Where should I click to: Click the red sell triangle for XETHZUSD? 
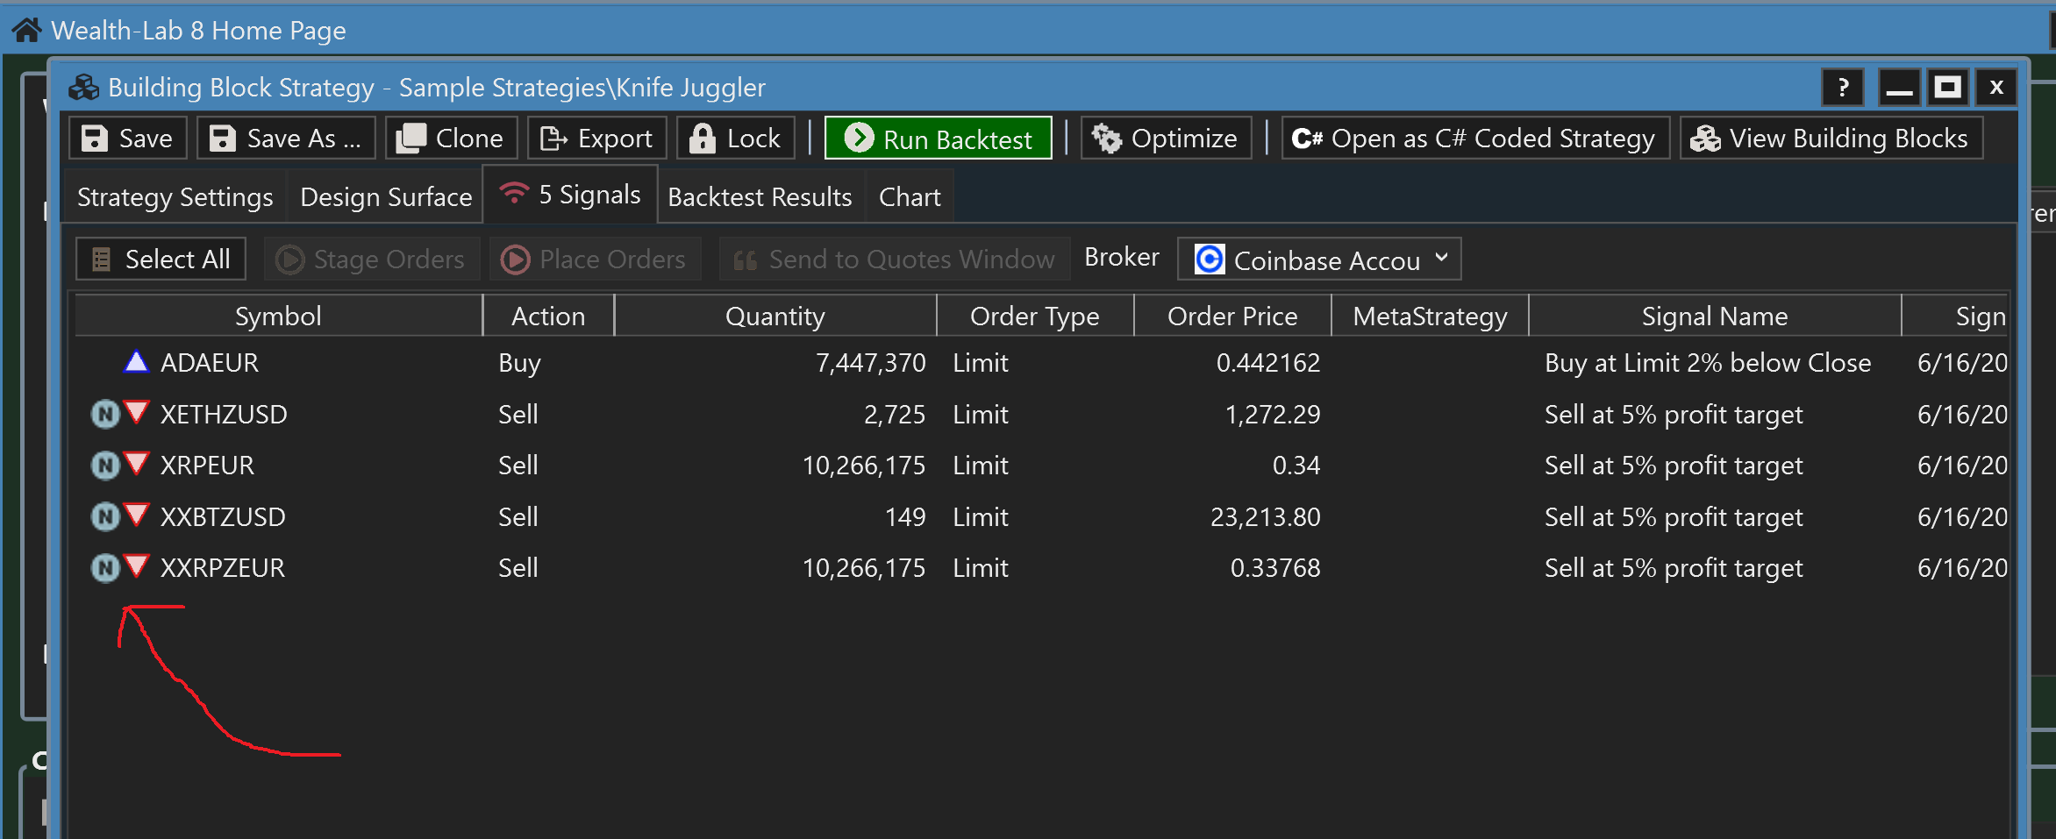coord(137,412)
